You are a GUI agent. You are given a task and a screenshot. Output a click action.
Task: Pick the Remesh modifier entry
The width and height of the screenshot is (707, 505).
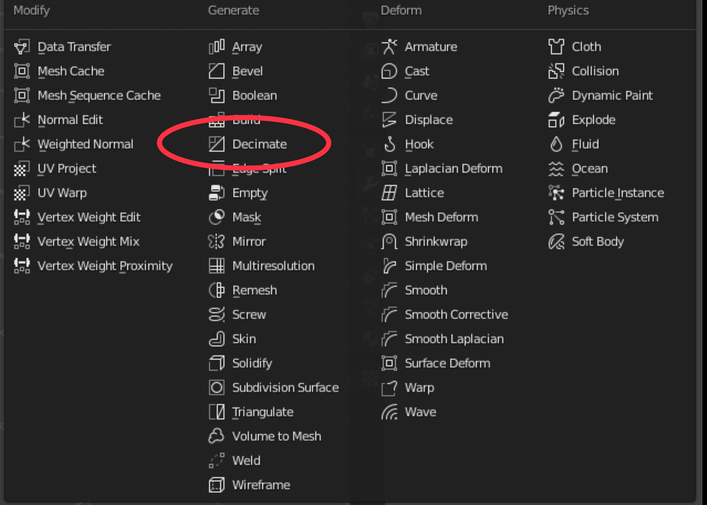pos(254,290)
